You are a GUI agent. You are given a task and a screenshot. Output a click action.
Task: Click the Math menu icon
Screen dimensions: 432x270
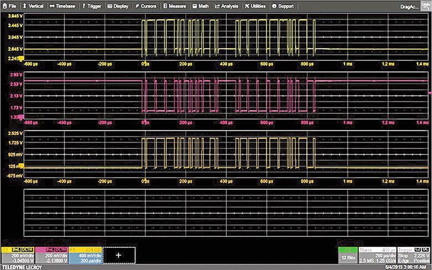194,6
